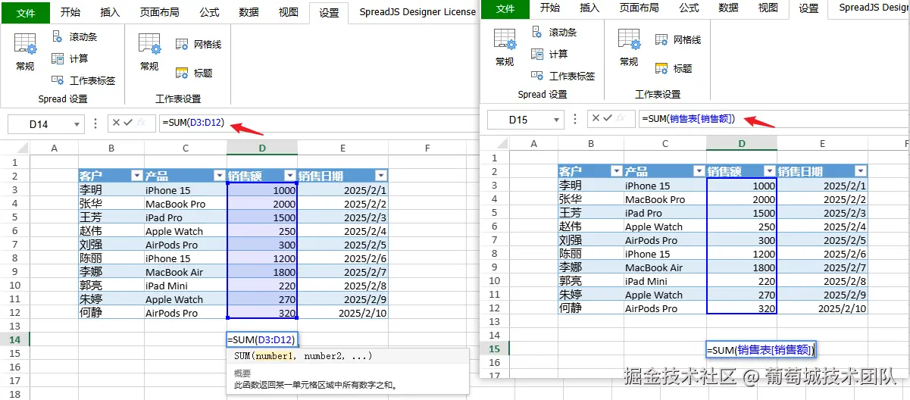Viewport: 910px width, 400px height.
Task: Switch to 公式 tab in left window
Action: (209, 12)
